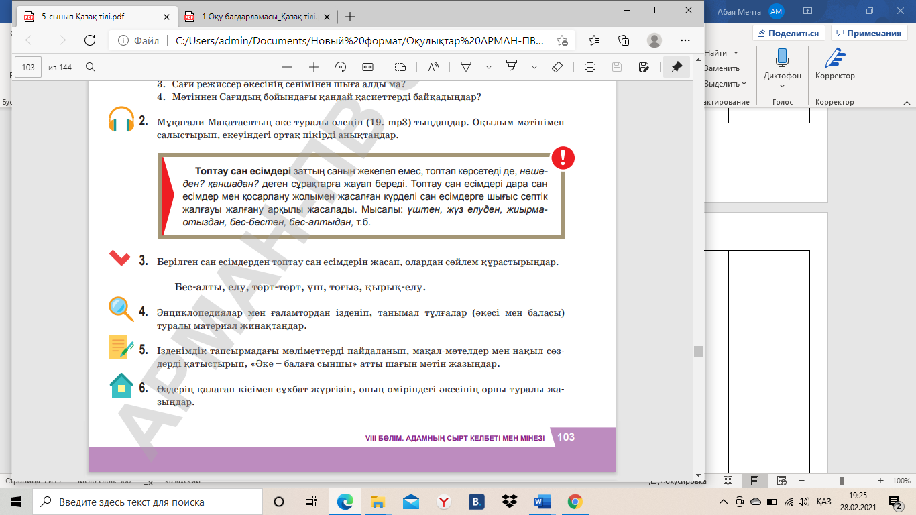Rotate the PDF page
Viewport: 916px width, 515px height.
pyautogui.click(x=340, y=67)
